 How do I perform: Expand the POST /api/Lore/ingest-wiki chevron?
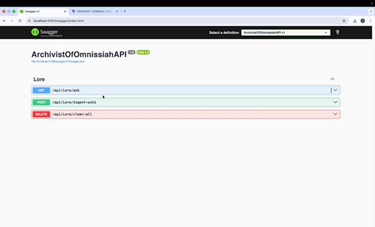point(335,102)
